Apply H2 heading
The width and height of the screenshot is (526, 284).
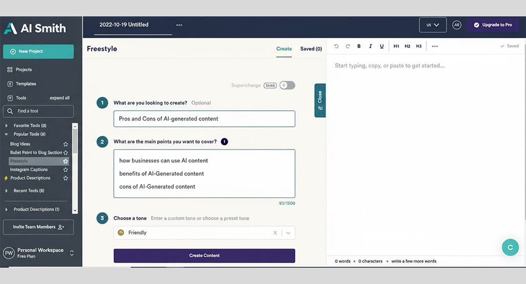[x=407, y=46]
